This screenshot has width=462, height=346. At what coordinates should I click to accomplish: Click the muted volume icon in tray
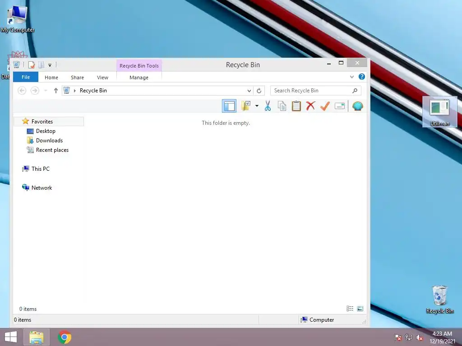point(420,337)
